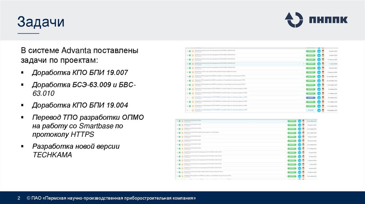Select bullet "Доработка КПО БПИ 19.007"

tap(80, 73)
